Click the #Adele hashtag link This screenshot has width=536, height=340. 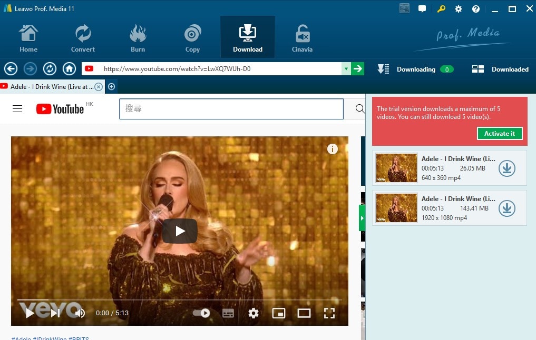(21, 338)
